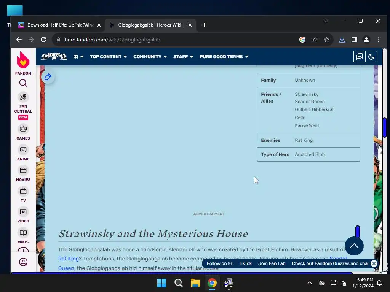Click the Heroes Wiki logo
The image size is (390, 292).
(x=54, y=57)
